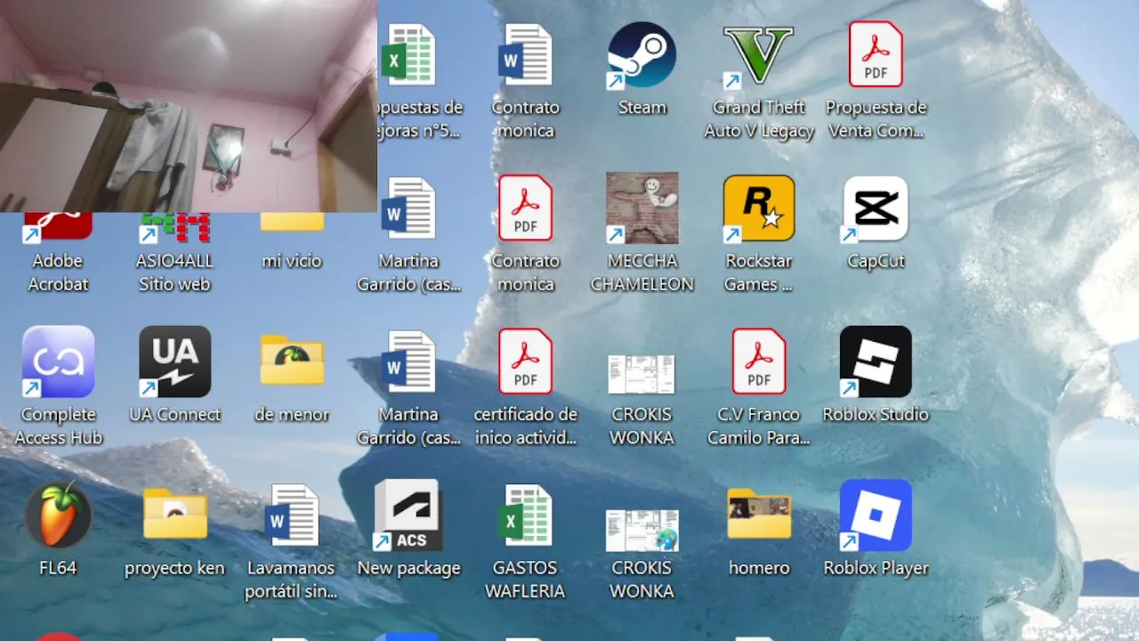Viewport: 1139px width, 641px height.
Task: Open the MECCHA CHAMELEON shortcut
Action: click(642, 208)
